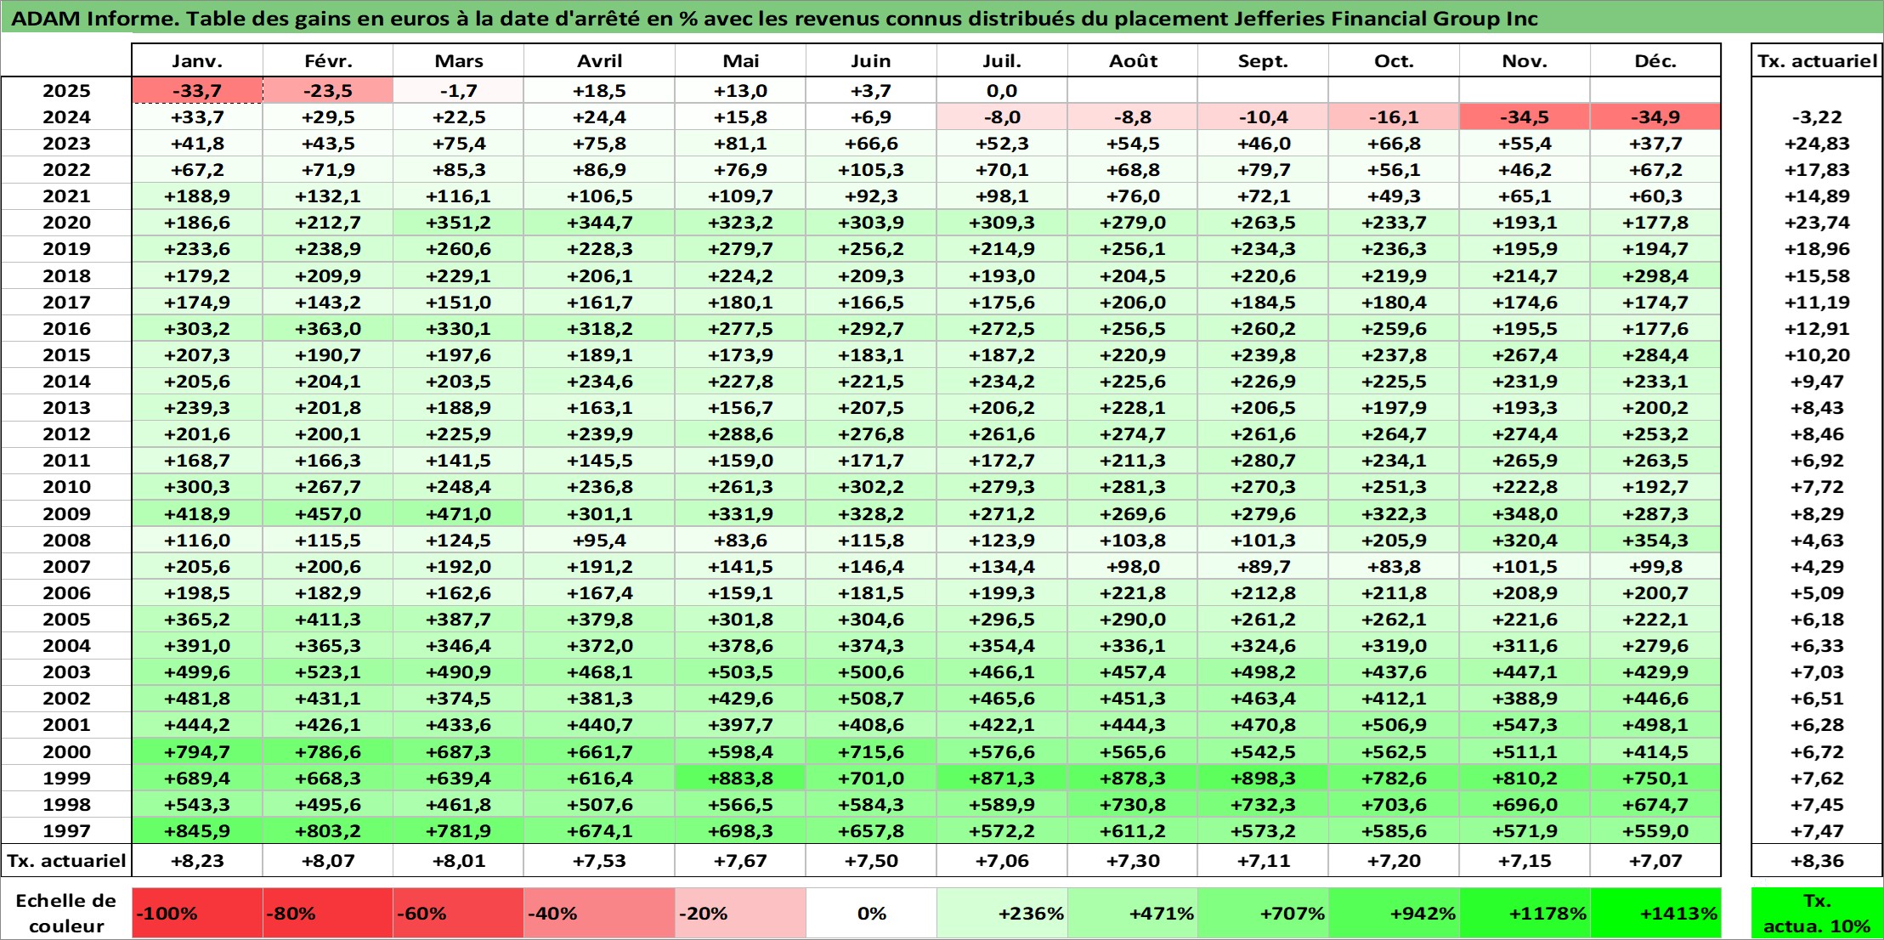Click the +7,06 July actuarial rate
This screenshot has width=1884, height=940.
[x=1002, y=860]
